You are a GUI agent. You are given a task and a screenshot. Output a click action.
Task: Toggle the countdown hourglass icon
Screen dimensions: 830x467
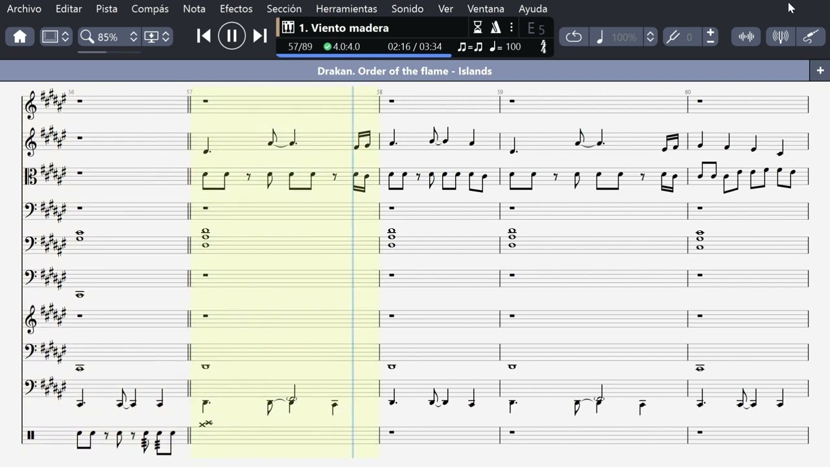point(478,28)
